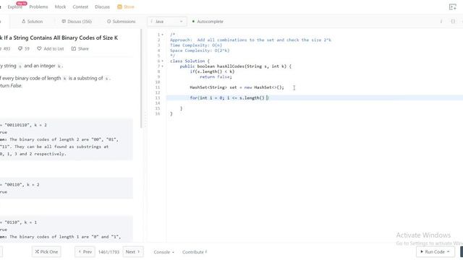Expand the Console panel
Viewport: 463px width, 260px height.
(164, 252)
